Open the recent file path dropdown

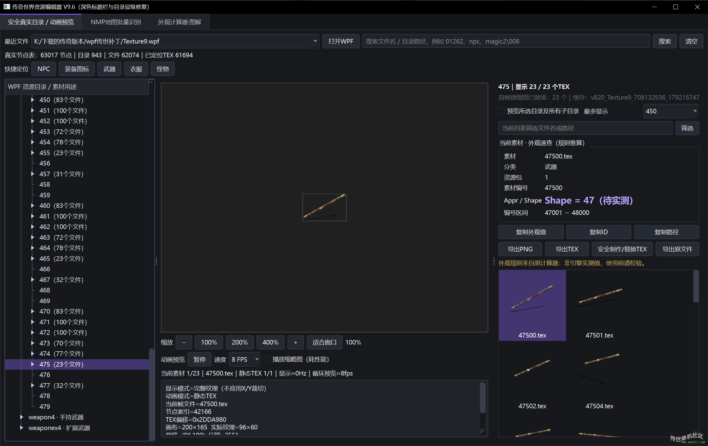[x=315, y=41]
